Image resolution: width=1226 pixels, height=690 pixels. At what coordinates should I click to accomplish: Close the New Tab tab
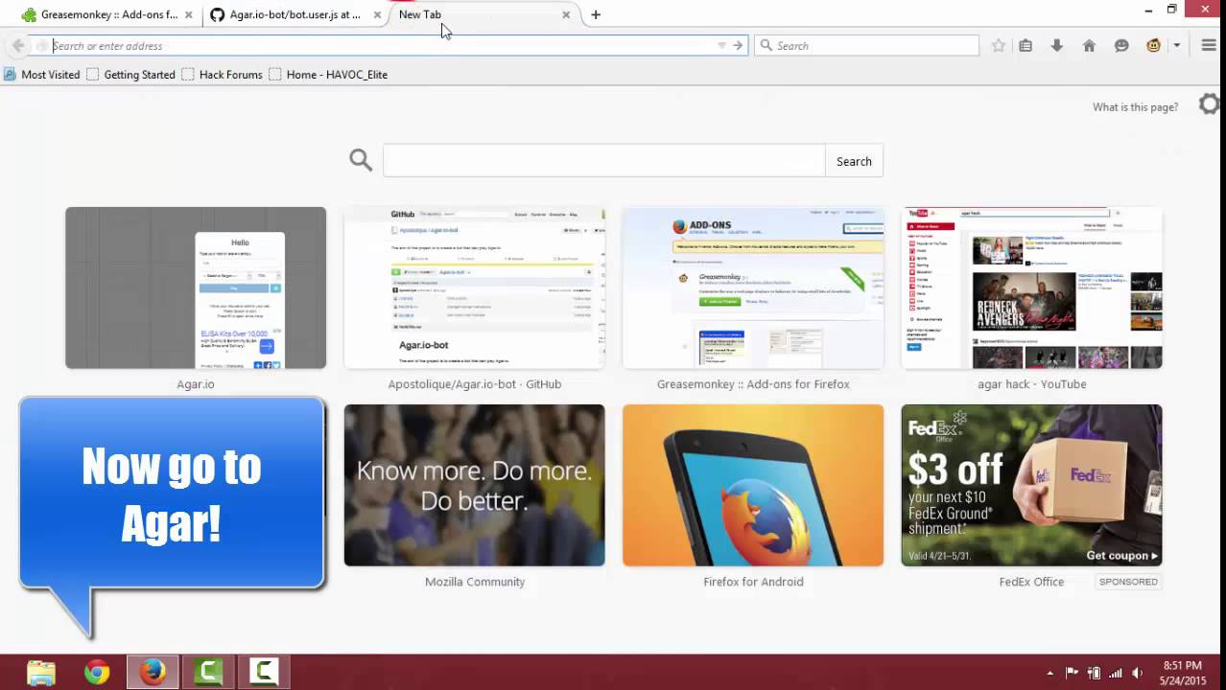(566, 14)
